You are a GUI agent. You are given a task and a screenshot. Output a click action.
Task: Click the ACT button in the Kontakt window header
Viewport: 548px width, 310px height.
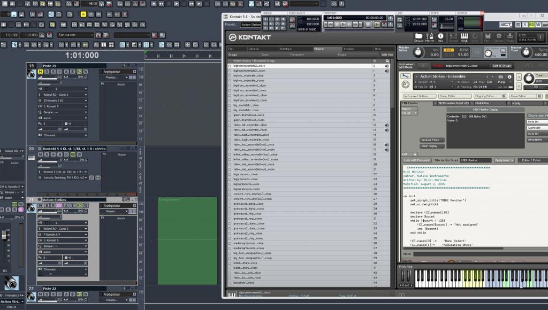click(505, 25)
